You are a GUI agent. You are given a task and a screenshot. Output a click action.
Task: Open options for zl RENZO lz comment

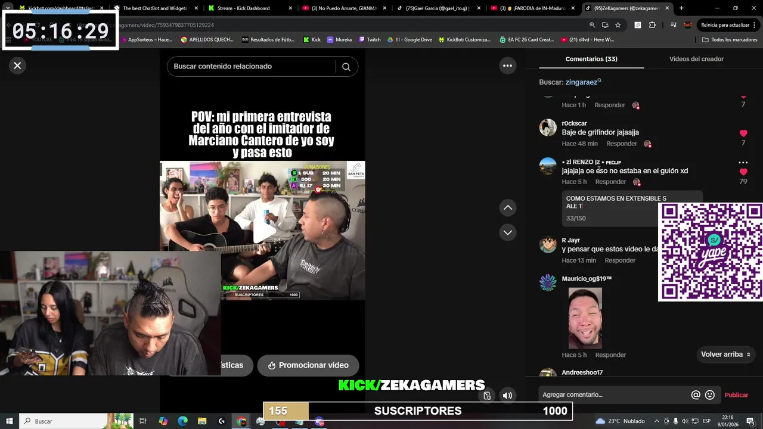(743, 162)
